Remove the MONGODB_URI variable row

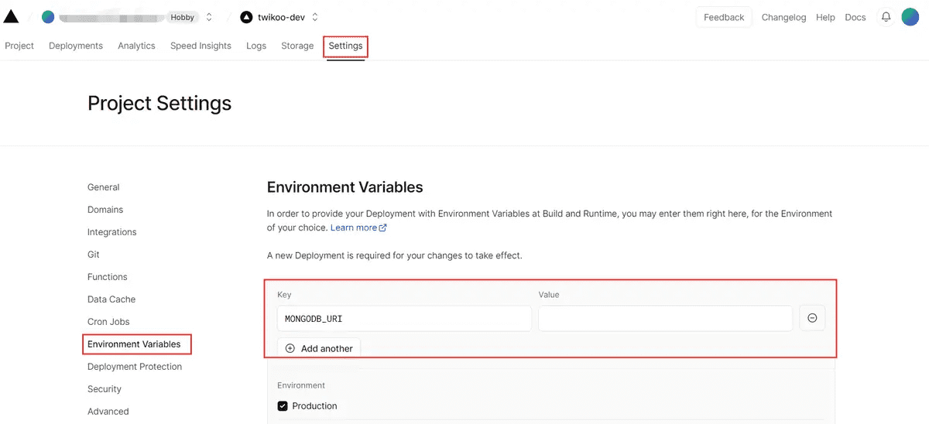[812, 318]
